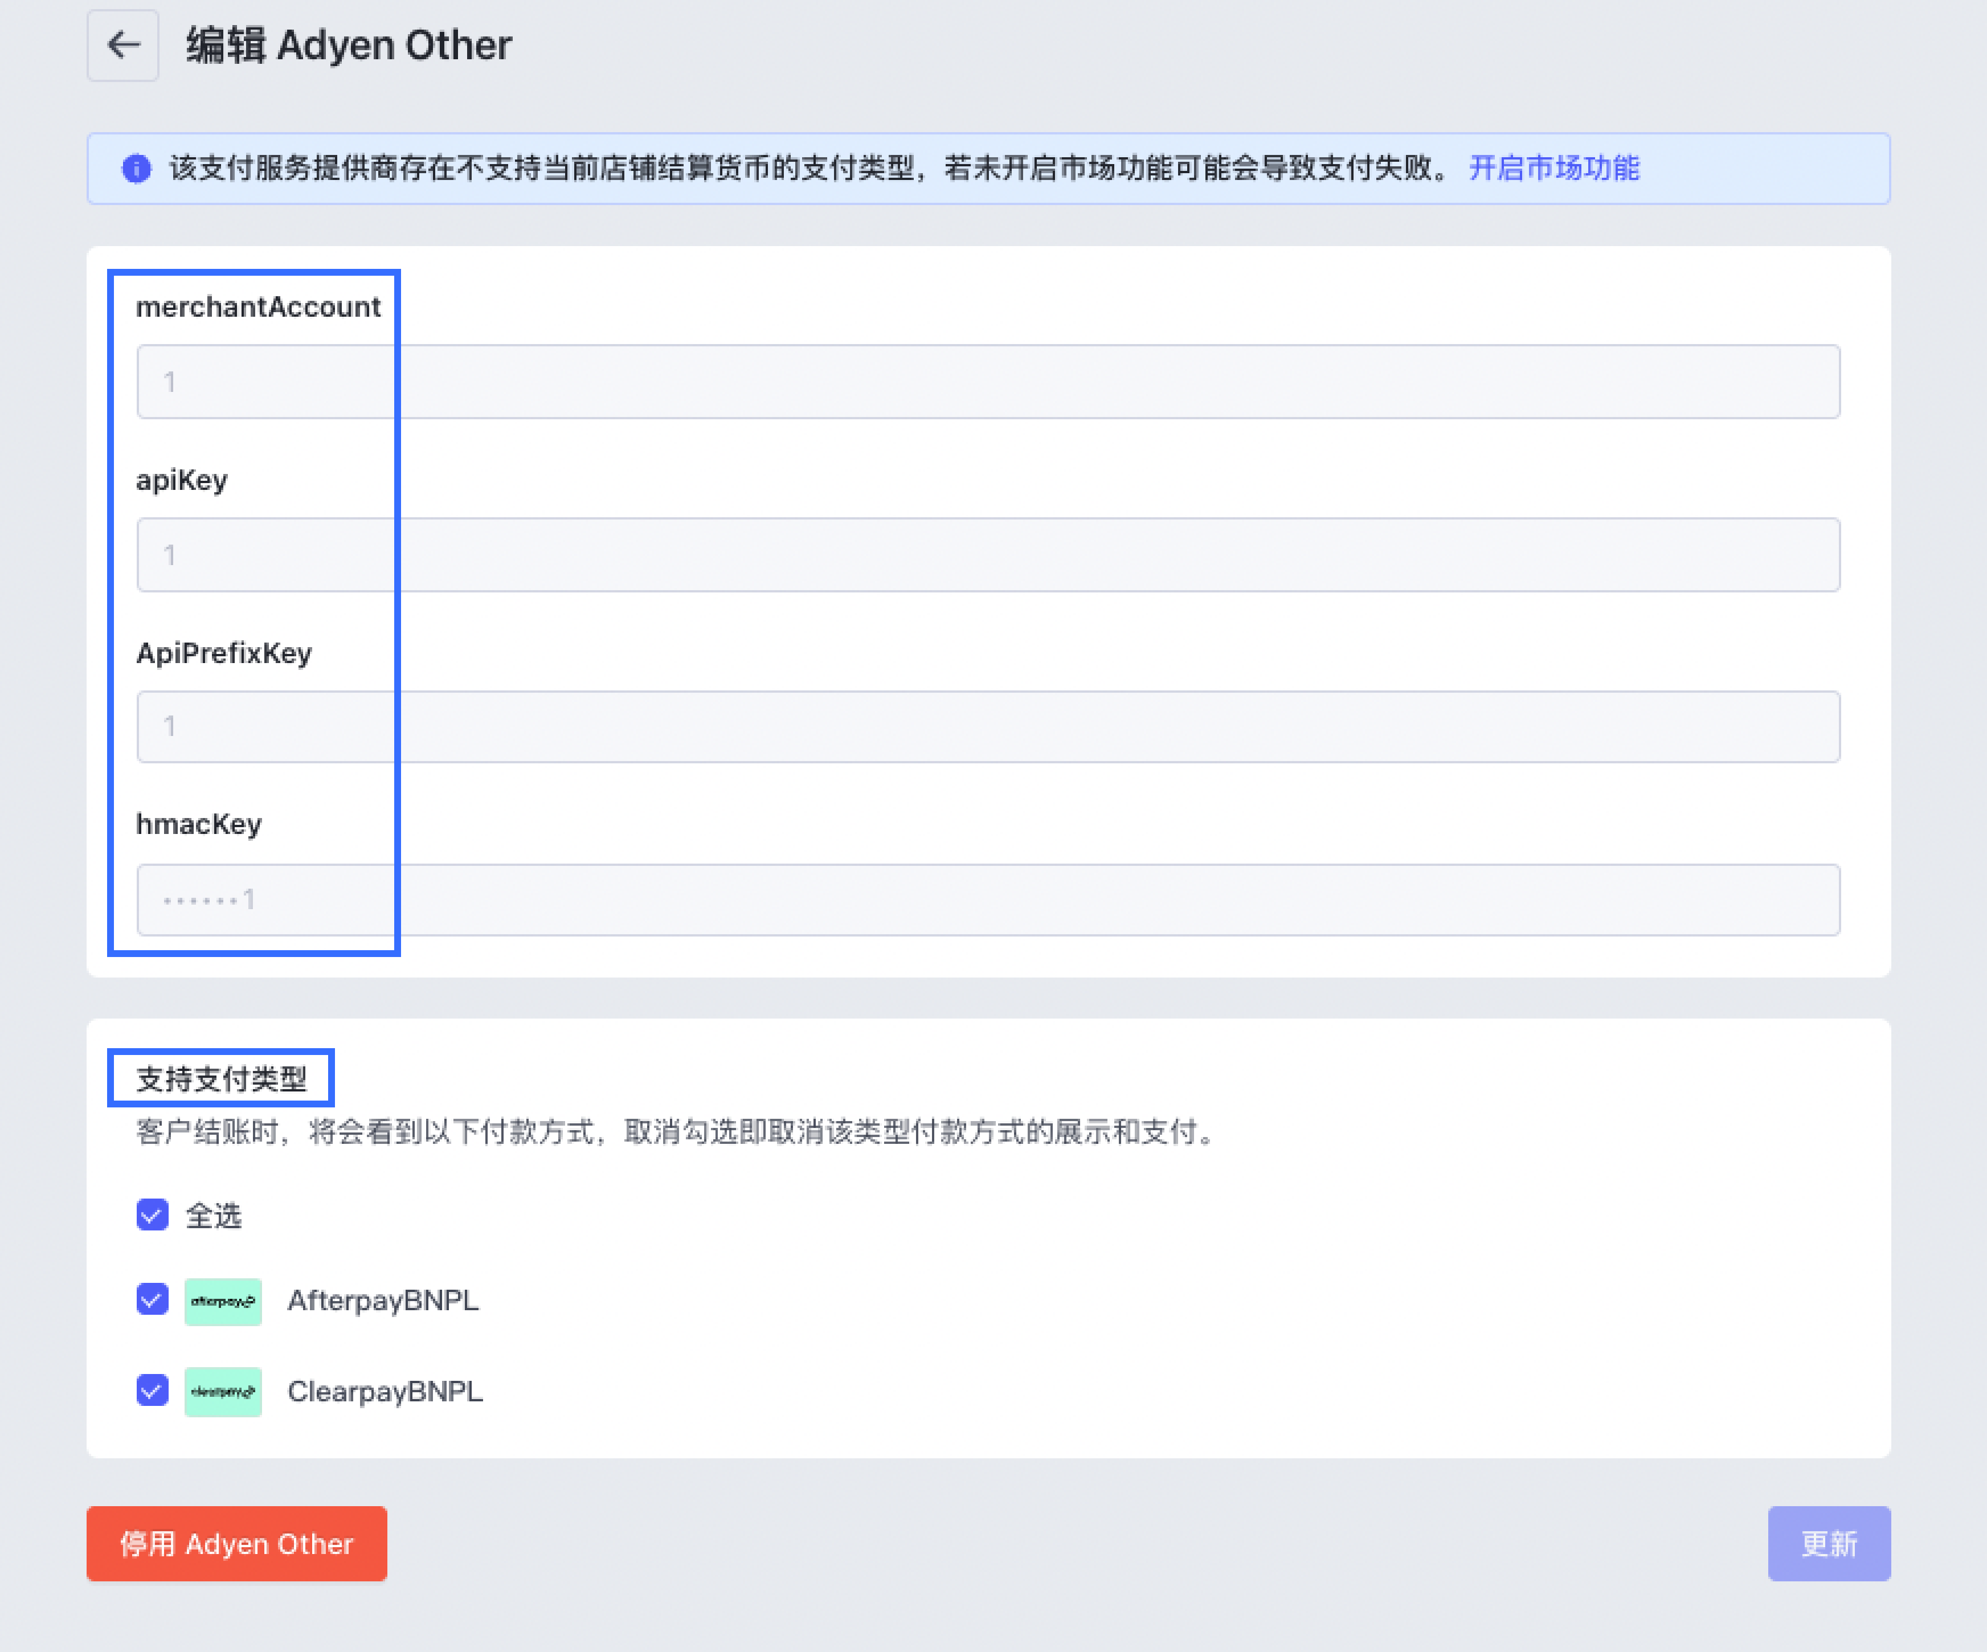This screenshot has height=1652, width=1987.
Task: Click the 停用 Adyen Other button
Action: click(236, 1543)
